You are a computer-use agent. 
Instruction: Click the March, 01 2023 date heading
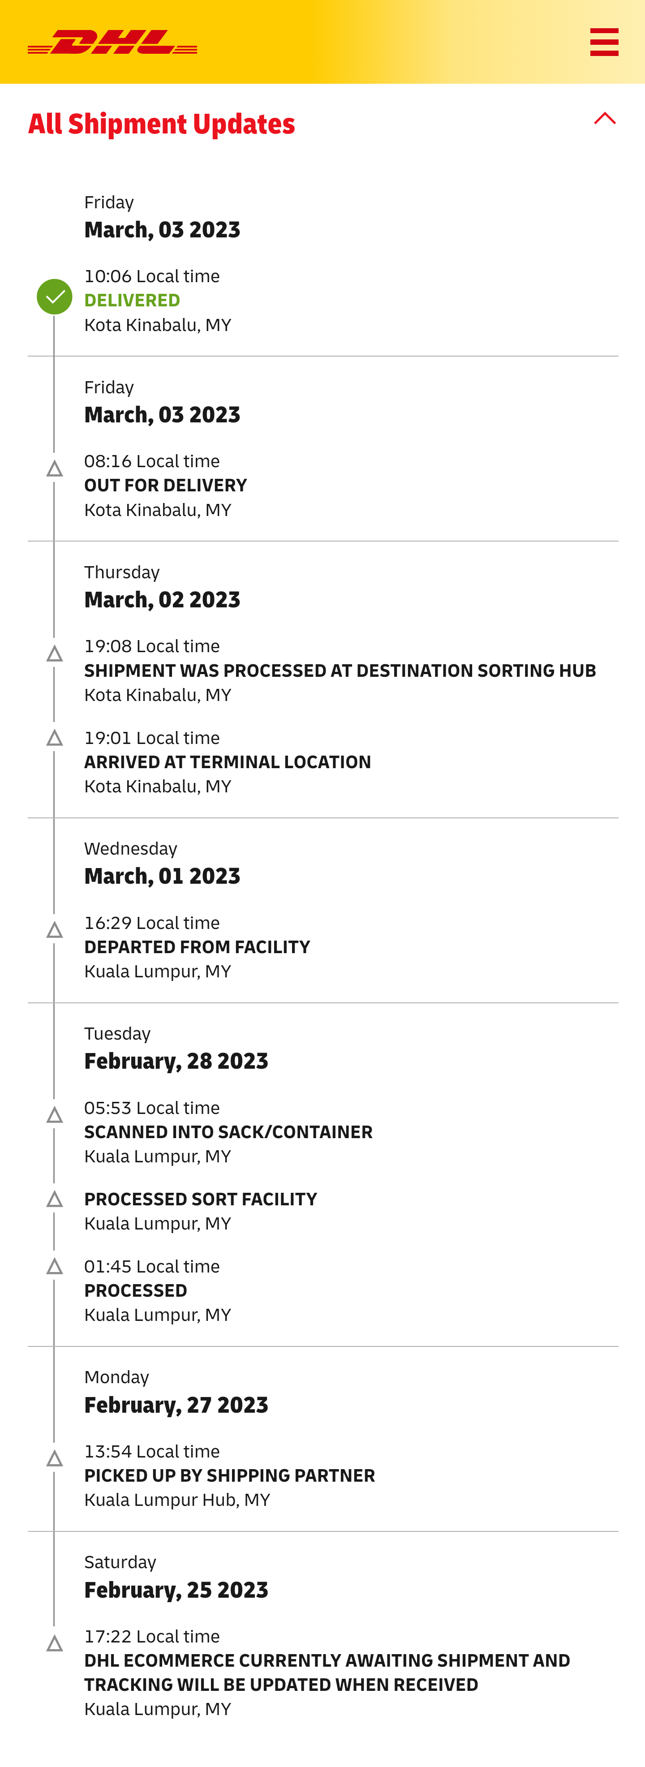pyautogui.click(x=162, y=876)
